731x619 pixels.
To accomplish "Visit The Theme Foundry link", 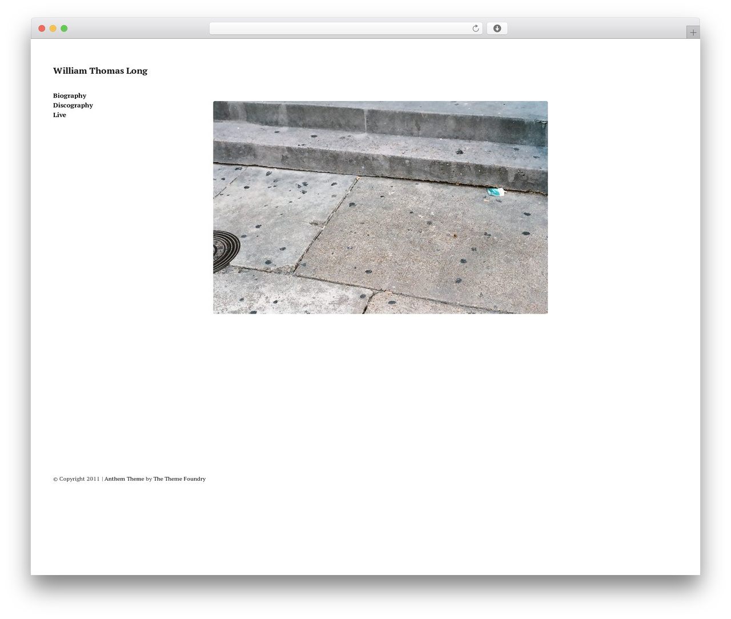I will [179, 479].
